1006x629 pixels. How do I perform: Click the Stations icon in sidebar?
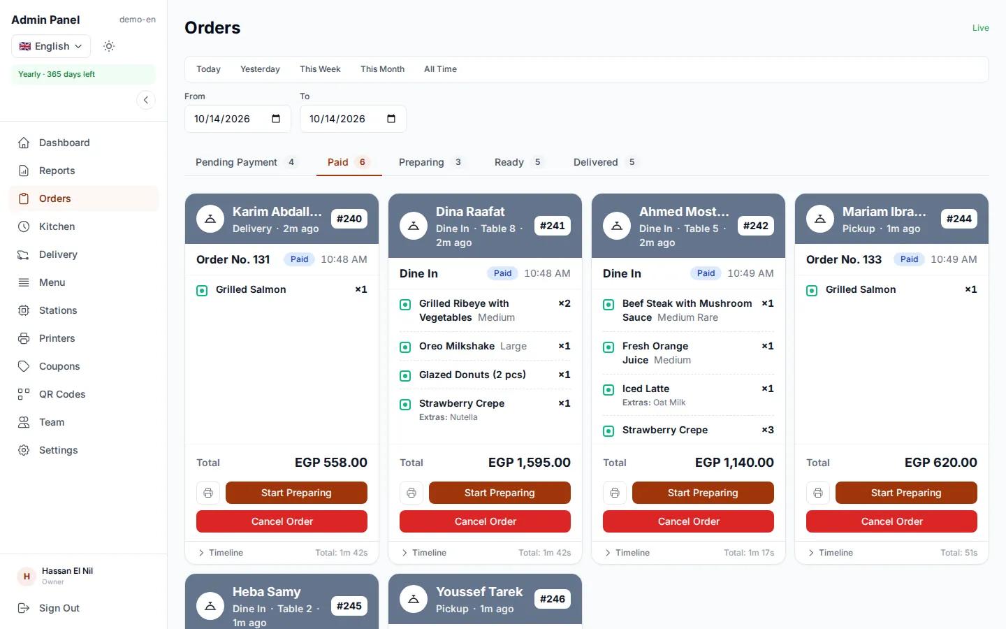click(24, 310)
